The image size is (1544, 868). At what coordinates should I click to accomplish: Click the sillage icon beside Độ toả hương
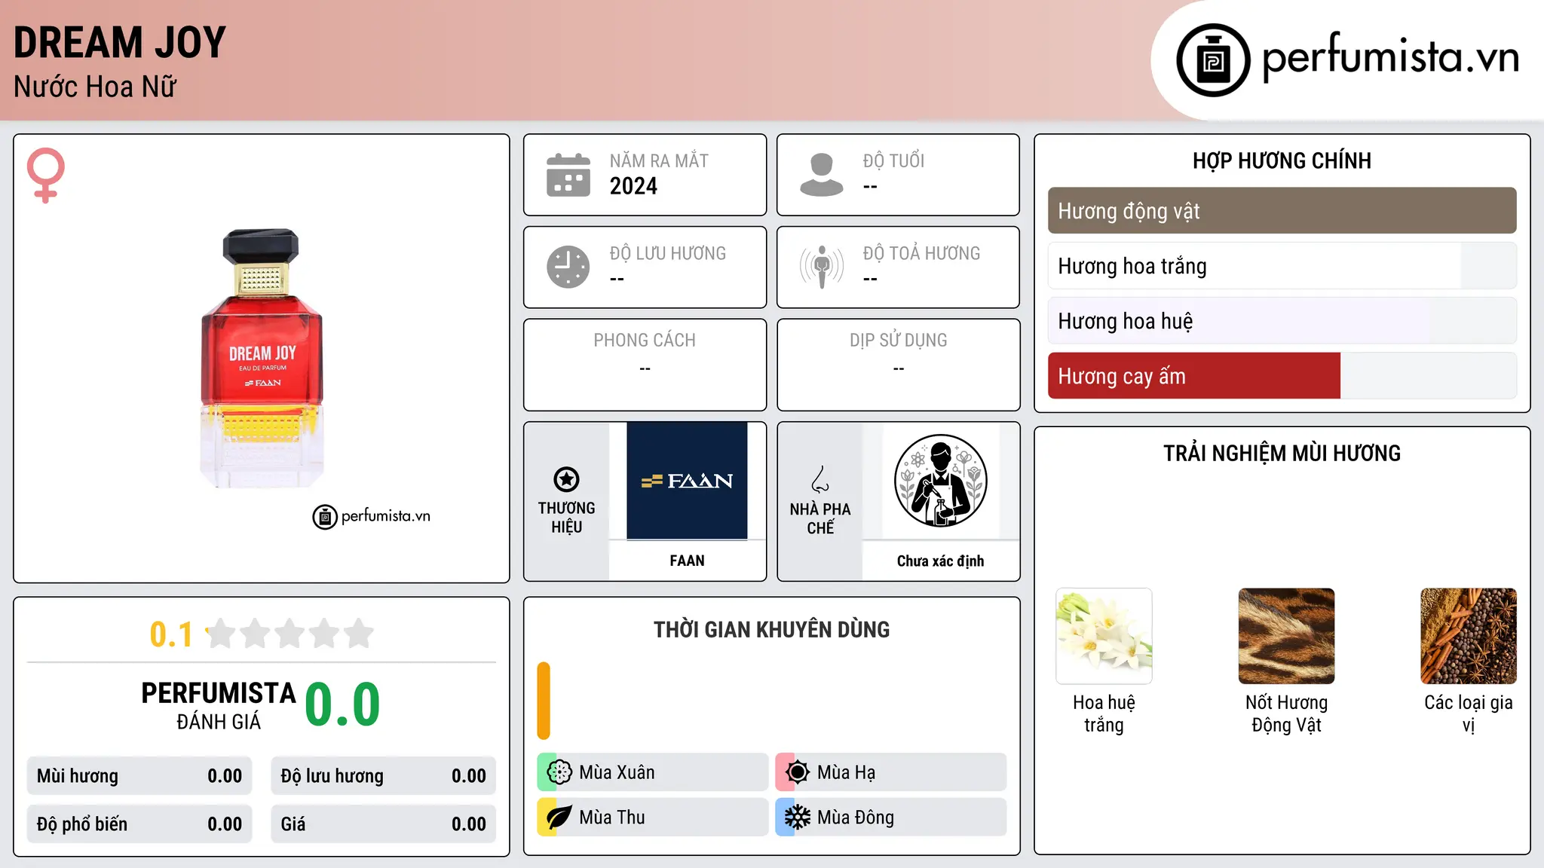(x=822, y=267)
